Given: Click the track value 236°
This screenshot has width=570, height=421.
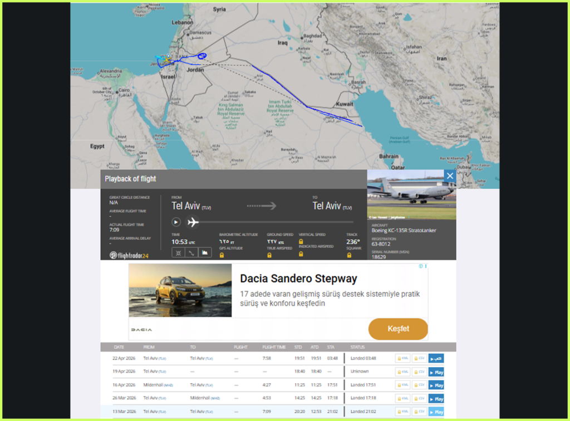Looking at the screenshot, I should click(x=352, y=242).
